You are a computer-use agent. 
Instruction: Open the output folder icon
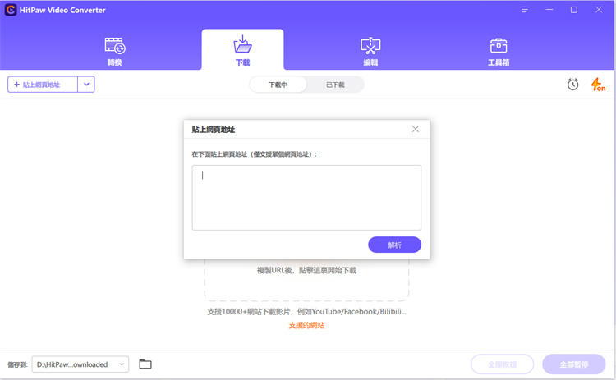pos(145,364)
